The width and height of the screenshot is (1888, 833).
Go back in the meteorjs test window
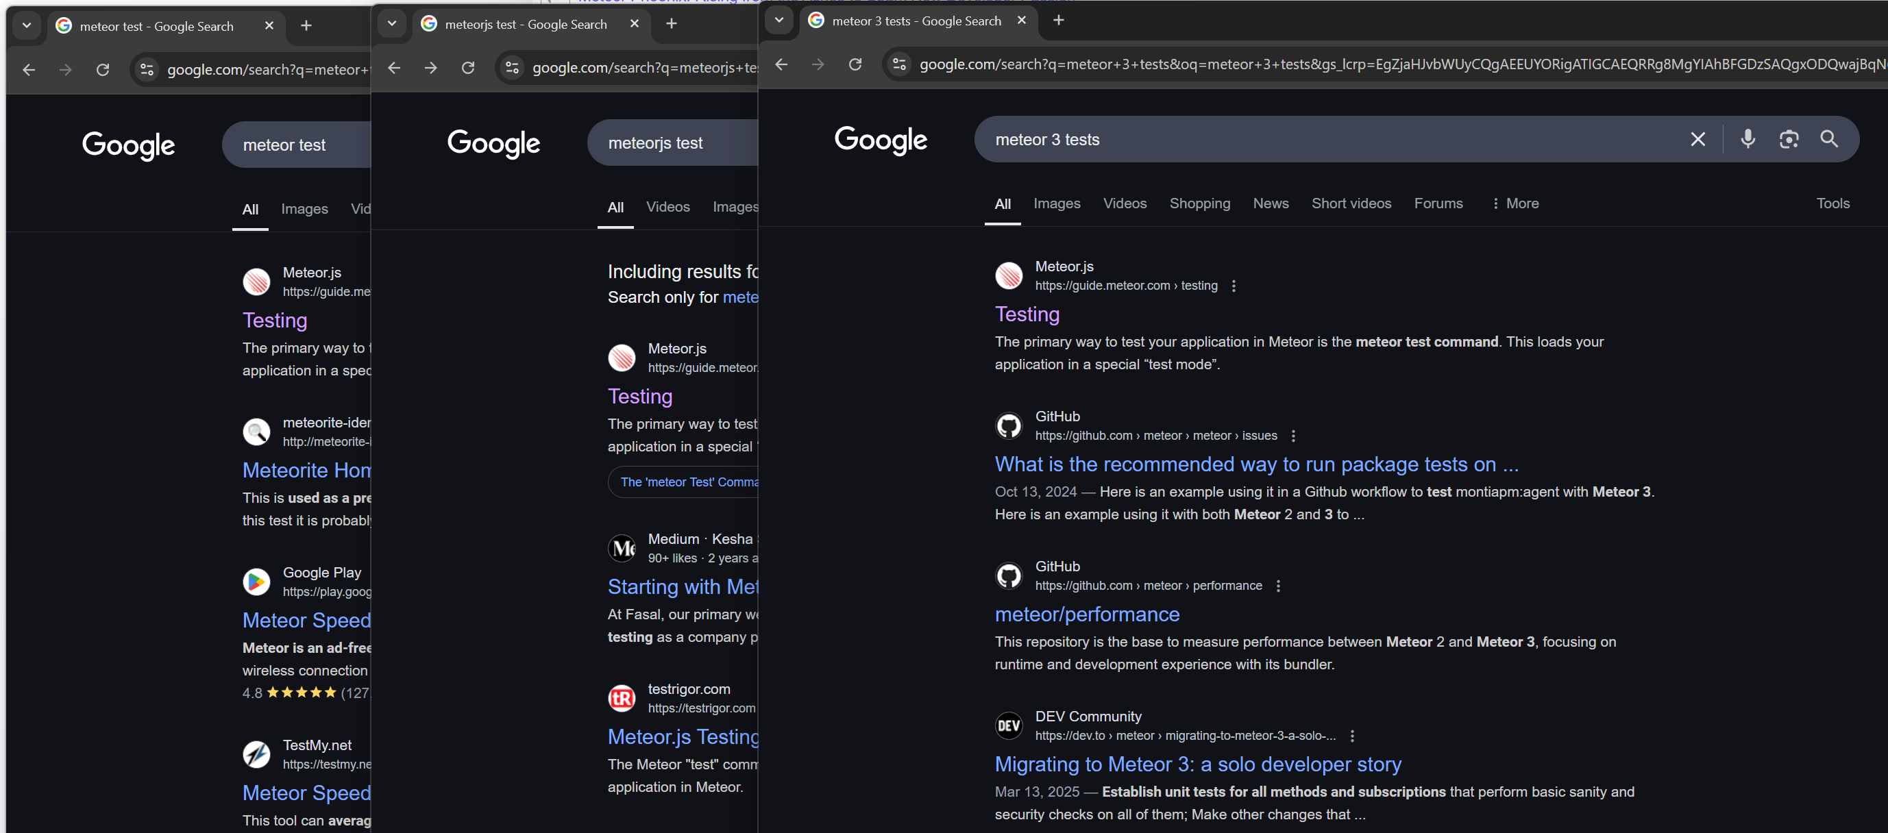click(394, 67)
